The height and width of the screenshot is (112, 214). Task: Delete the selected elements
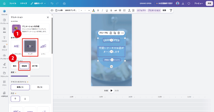click(119, 33)
